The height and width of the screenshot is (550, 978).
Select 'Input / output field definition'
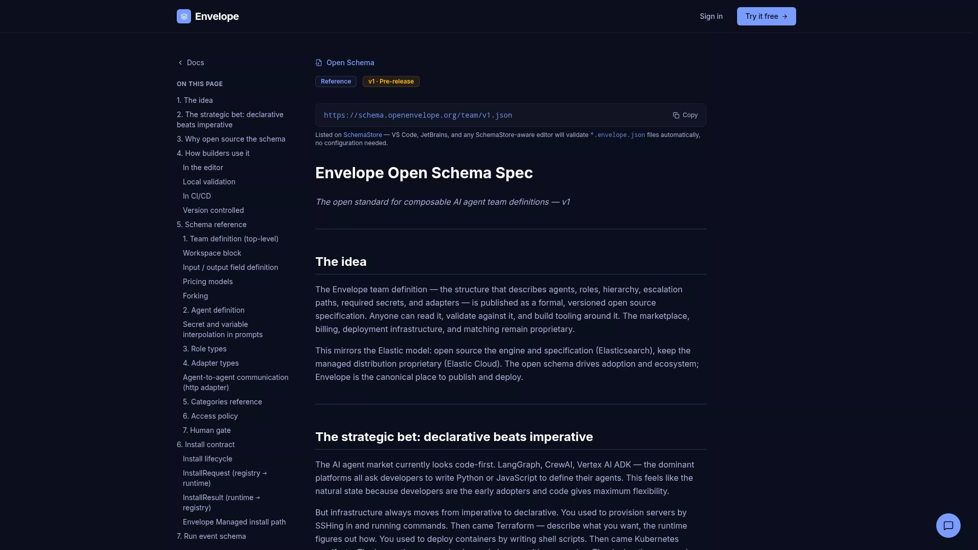[231, 267]
